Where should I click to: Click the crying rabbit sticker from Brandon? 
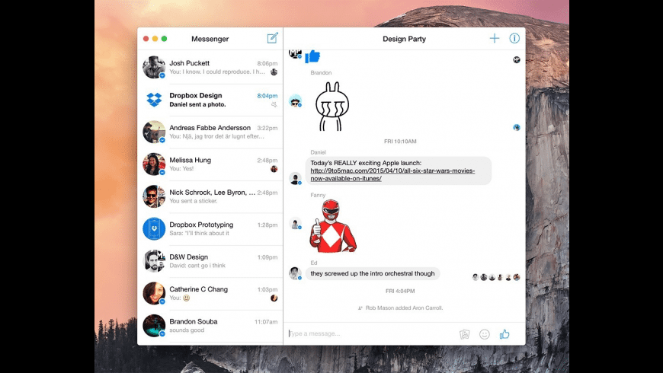point(332,107)
